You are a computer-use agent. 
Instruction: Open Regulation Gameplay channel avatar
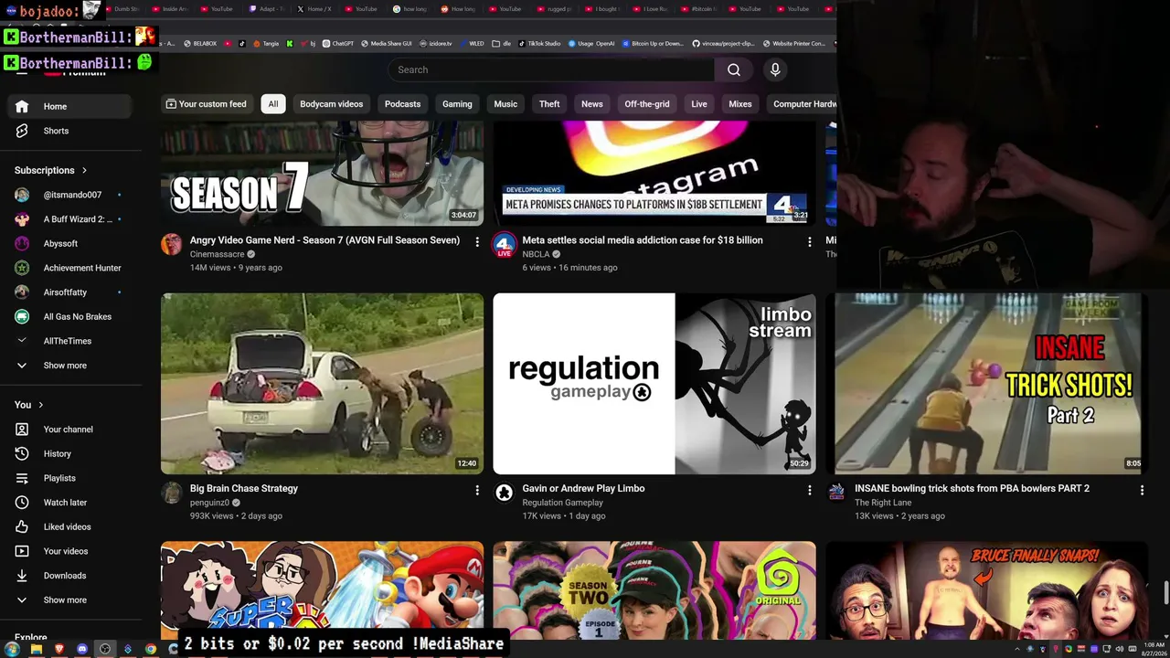[x=504, y=493]
